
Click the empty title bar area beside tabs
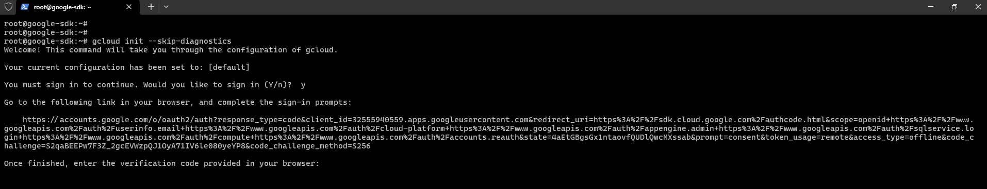(541, 7)
